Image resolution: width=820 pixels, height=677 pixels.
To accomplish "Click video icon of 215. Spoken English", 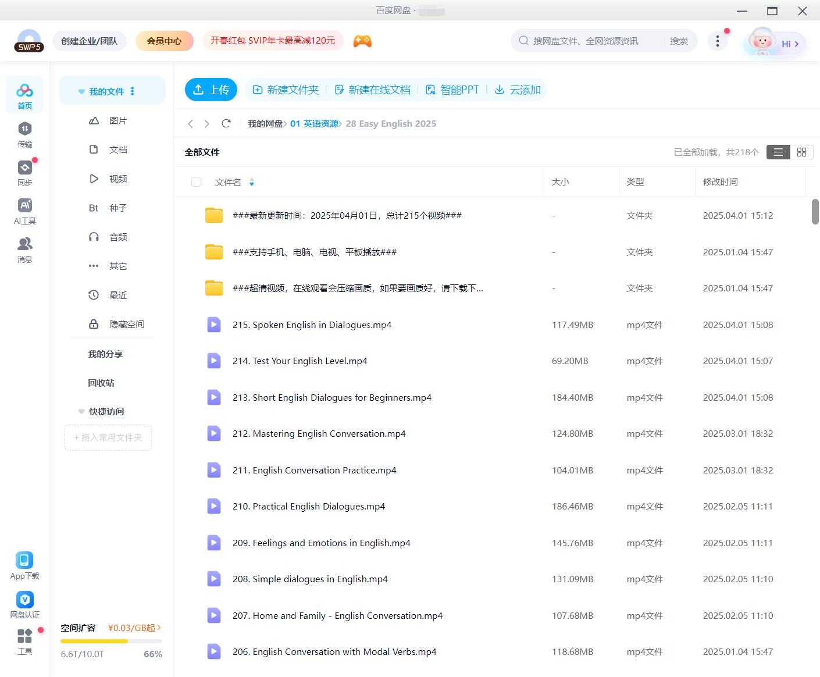I will coord(214,325).
